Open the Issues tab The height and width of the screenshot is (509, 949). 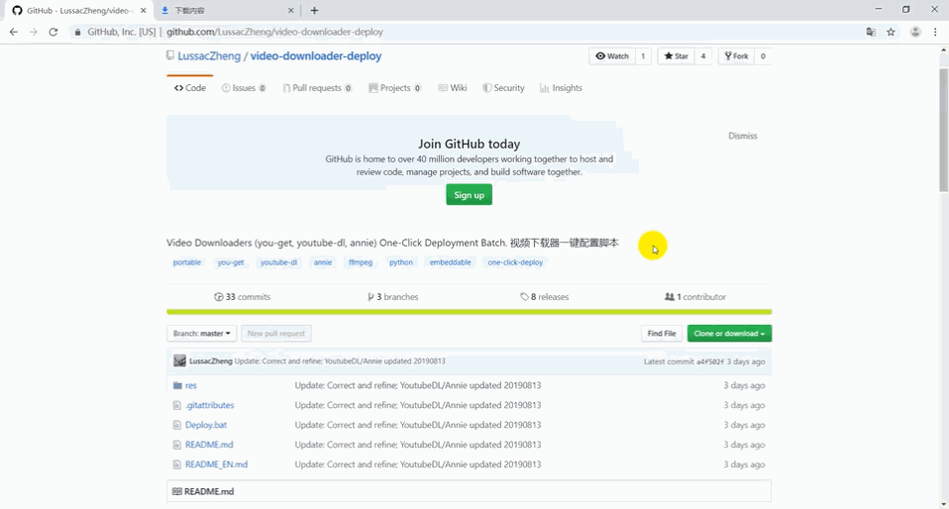tap(244, 88)
